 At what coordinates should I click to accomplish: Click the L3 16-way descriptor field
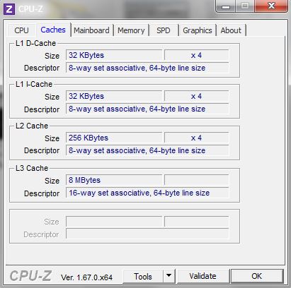[147, 193]
